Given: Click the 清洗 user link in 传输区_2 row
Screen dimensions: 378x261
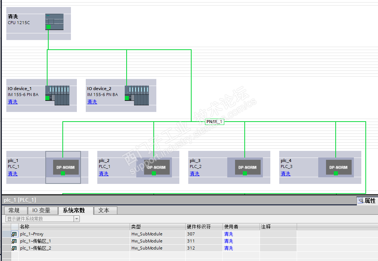Looking at the screenshot, I should 228,248.
